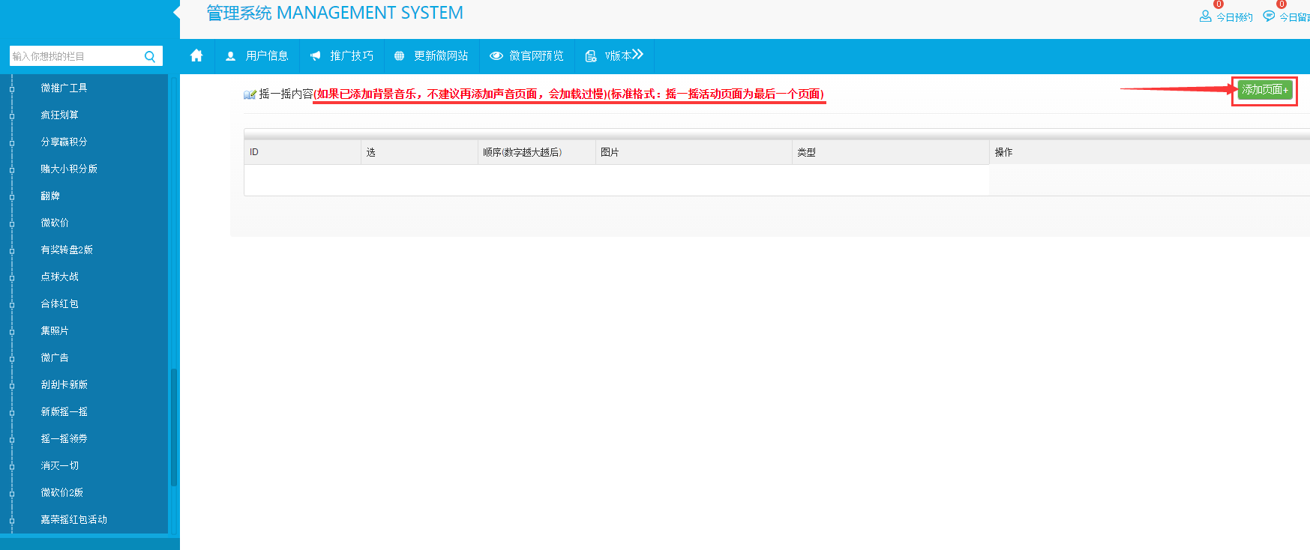The width and height of the screenshot is (1310, 550).
Task: Click the globe icon beside 更新微网站
Action: [399, 56]
